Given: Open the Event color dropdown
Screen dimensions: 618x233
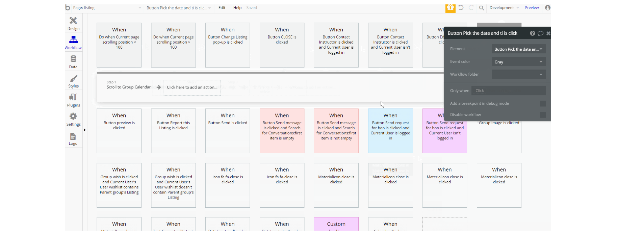Looking at the screenshot, I should tap(519, 62).
